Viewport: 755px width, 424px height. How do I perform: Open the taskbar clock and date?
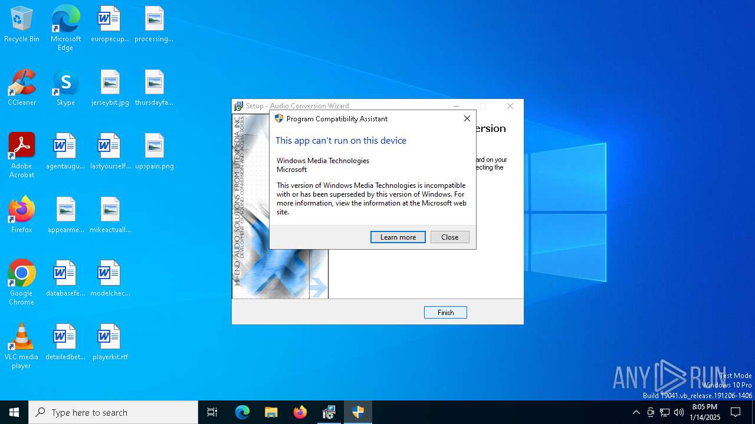pos(705,412)
